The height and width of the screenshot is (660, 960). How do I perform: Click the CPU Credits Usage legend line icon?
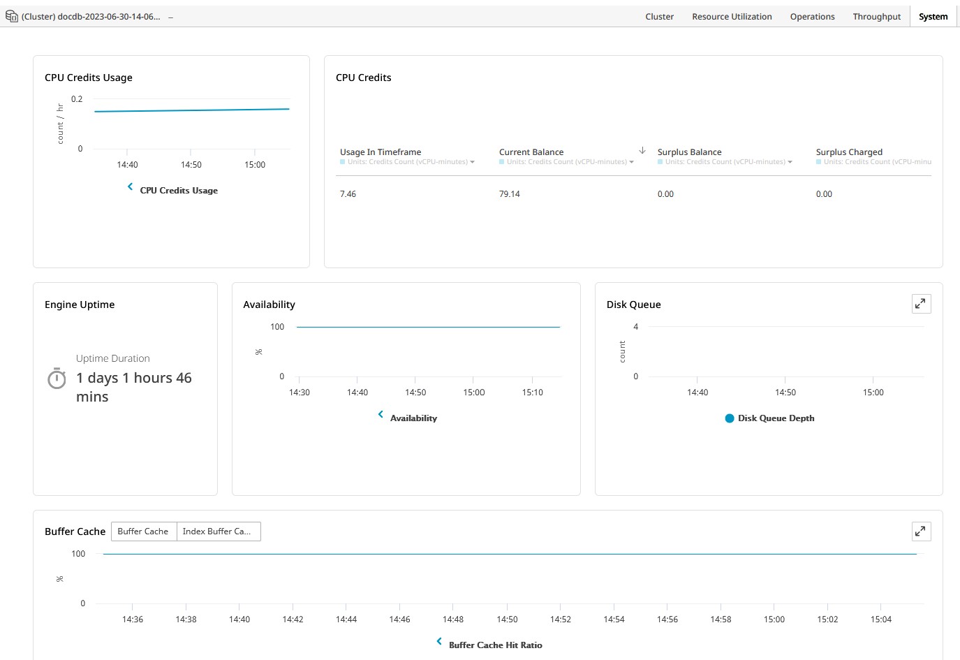(130, 187)
